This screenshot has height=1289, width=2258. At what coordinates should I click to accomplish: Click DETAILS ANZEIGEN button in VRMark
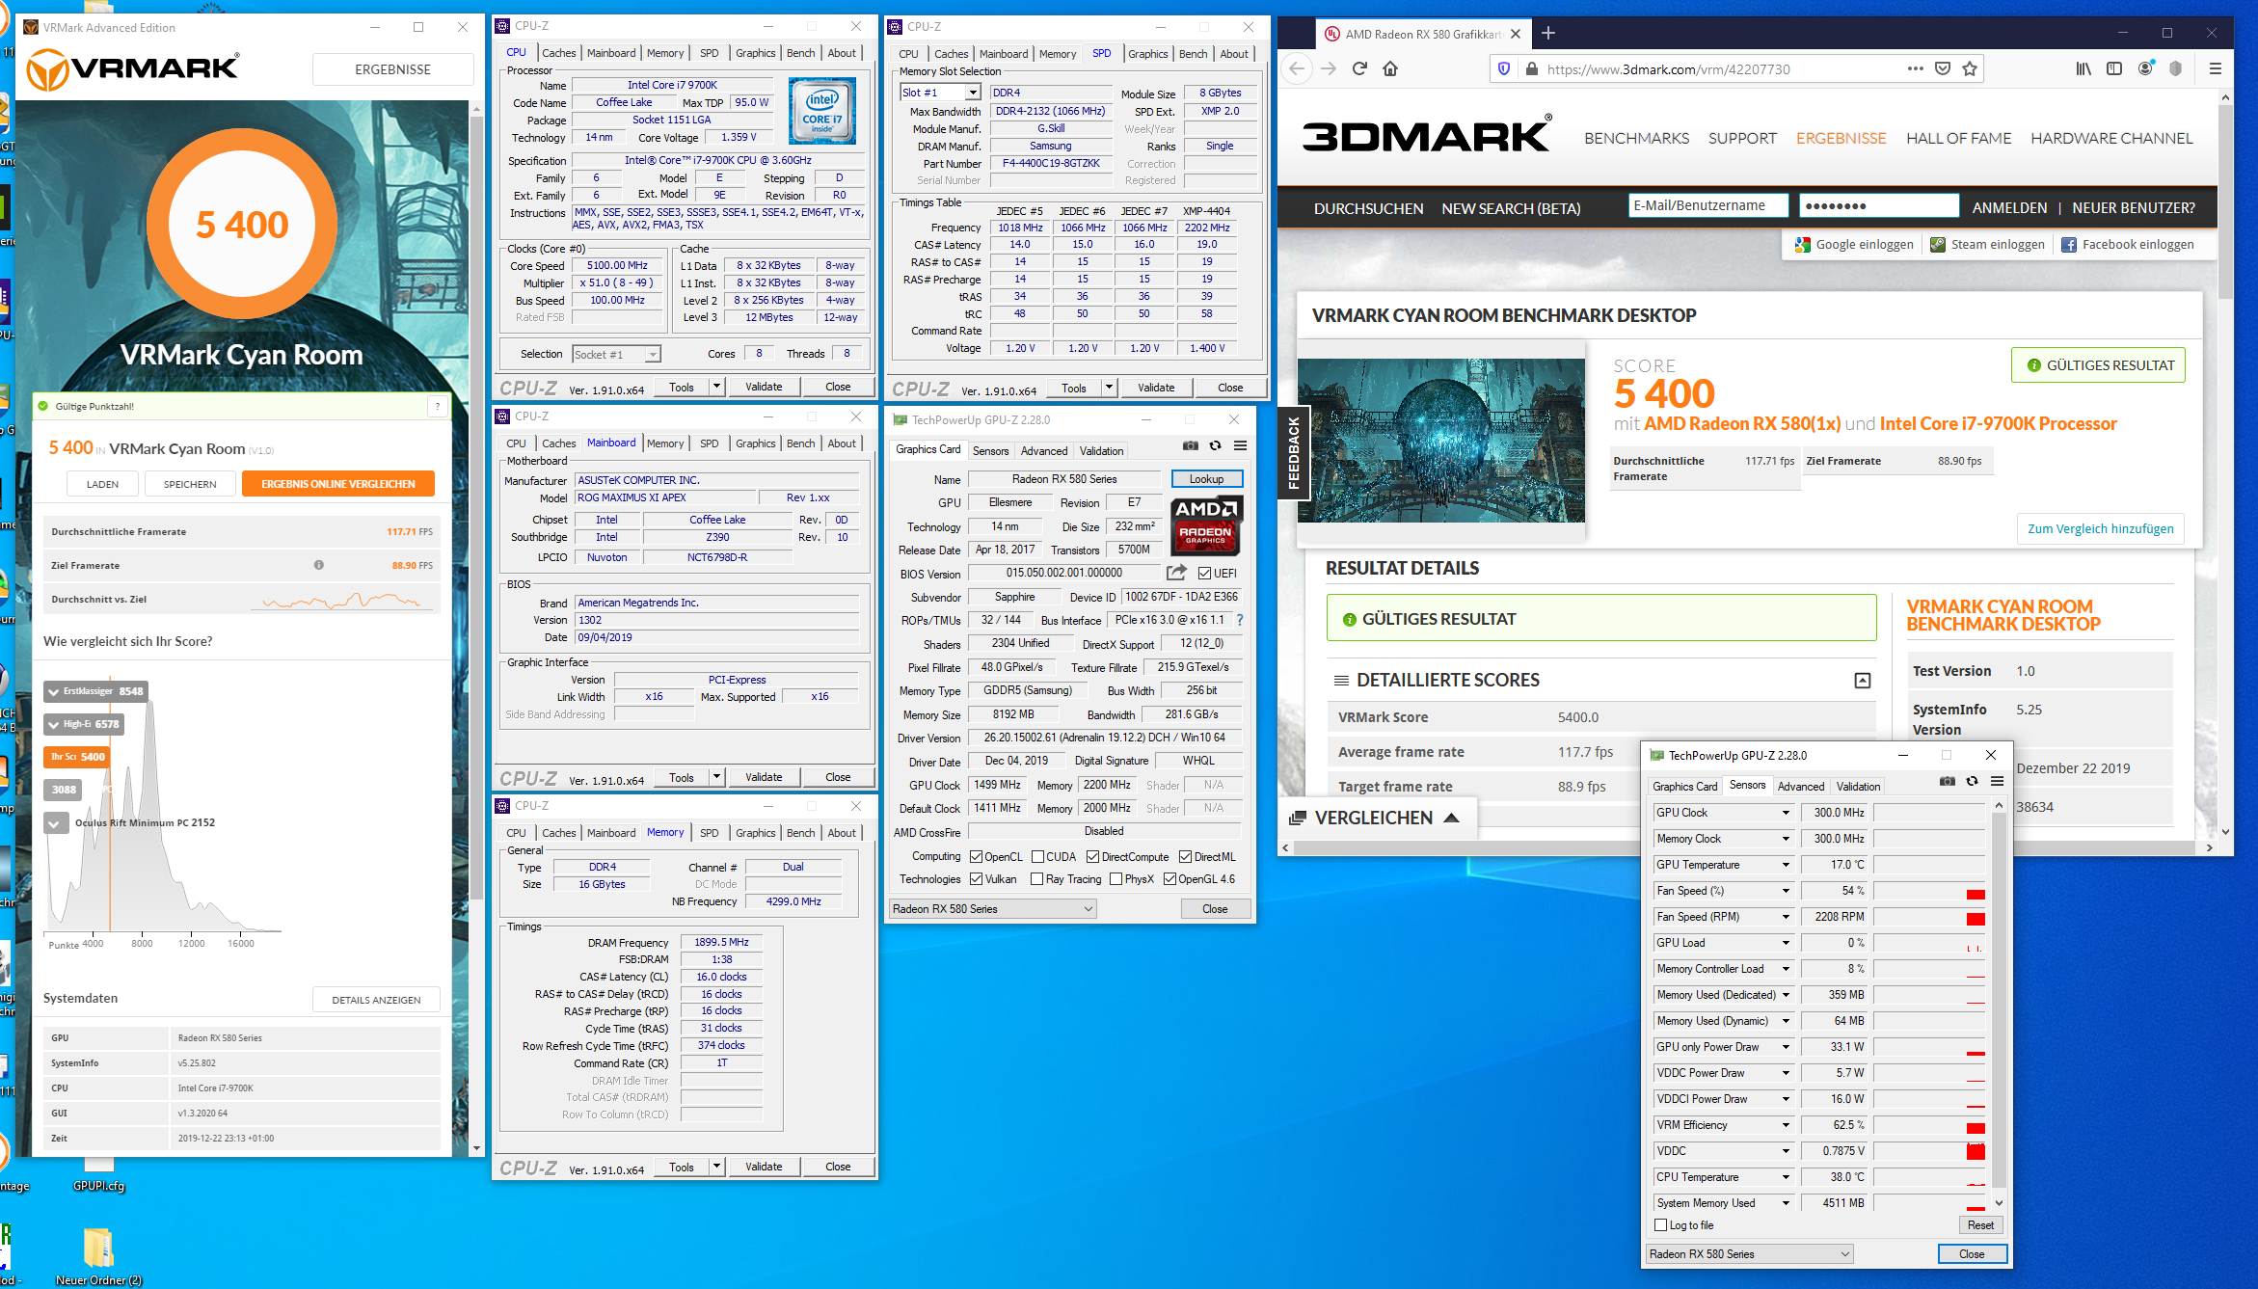[376, 1000]
